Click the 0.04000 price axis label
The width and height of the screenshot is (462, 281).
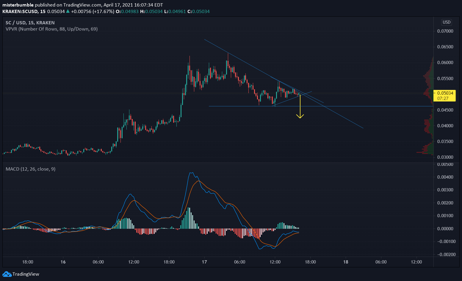click(445, 126)
